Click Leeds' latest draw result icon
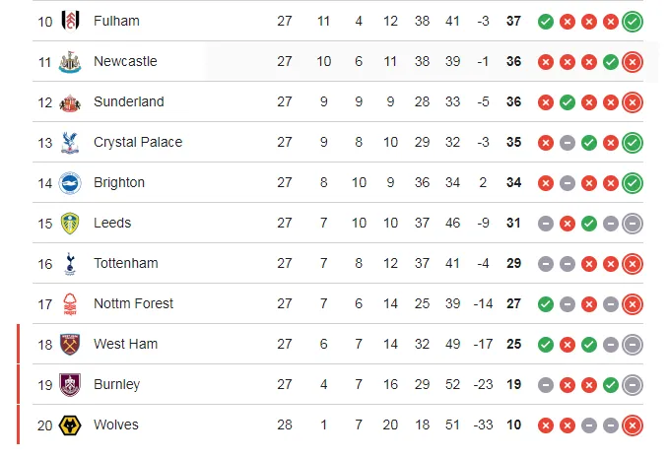This screenshot has width=668, height=457. click(x=633, y=223)
